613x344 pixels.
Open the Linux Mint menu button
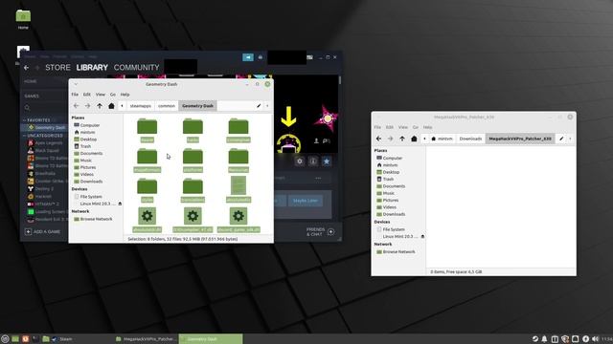[5, 339]
